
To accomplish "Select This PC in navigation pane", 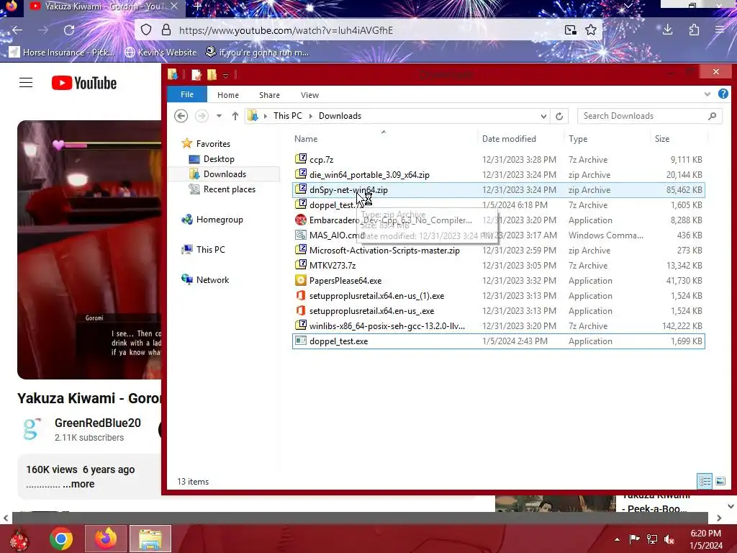I will [211, 249].
